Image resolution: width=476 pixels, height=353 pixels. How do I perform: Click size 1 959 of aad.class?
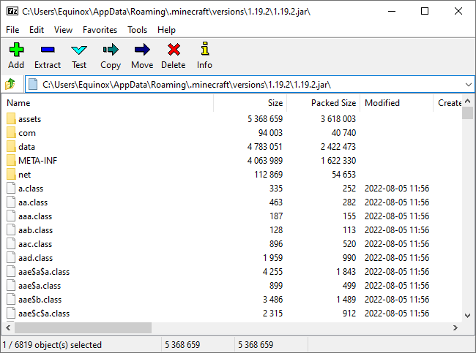click(272, 258)
